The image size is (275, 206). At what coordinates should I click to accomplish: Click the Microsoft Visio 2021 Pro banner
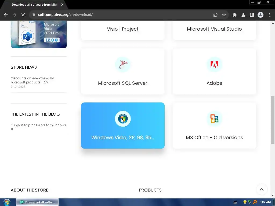39,34
